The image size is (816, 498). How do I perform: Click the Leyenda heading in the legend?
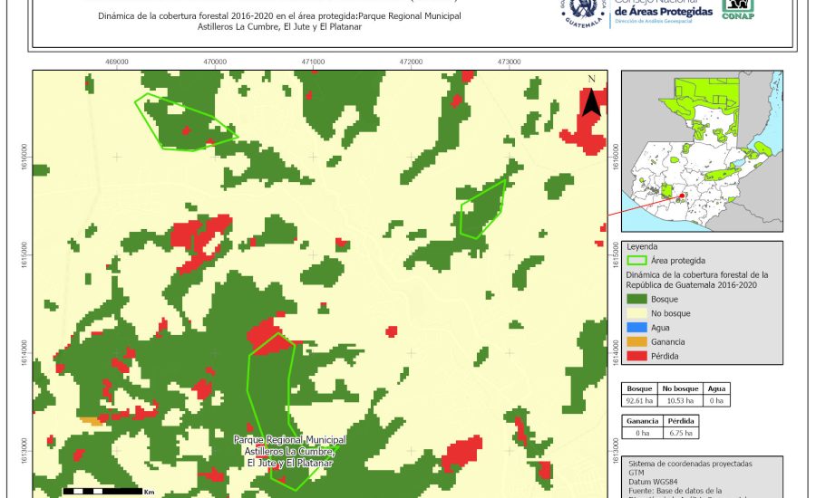point(642,246)
